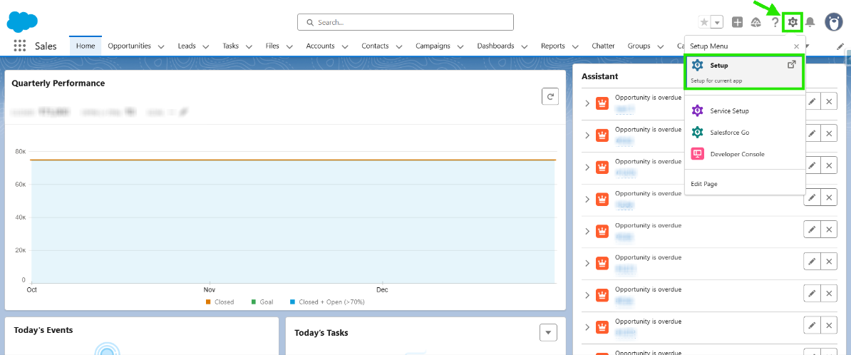Open the Guidance Center trail icon
Image resolution: width=851 pixels, height=355 pixels.
tap(756, 22)
